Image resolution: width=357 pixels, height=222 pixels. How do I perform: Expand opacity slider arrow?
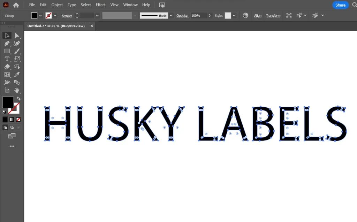pos(210,15)
